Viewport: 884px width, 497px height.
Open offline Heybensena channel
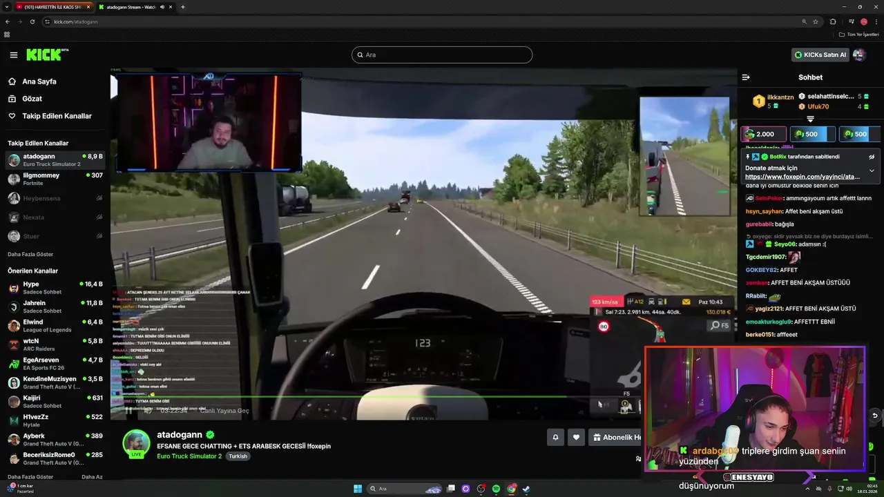tap(55, 198)
